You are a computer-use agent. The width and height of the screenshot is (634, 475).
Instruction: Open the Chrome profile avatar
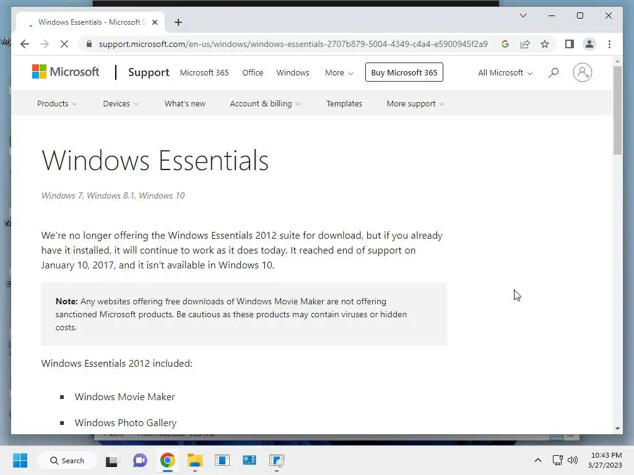(589, 44)
